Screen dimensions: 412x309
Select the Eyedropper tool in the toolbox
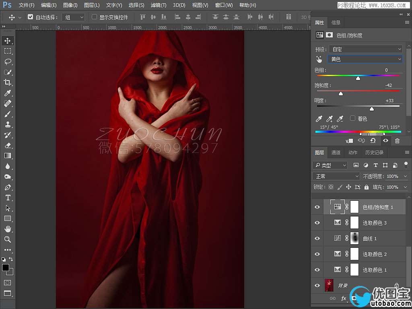click(x=8, y=93)
